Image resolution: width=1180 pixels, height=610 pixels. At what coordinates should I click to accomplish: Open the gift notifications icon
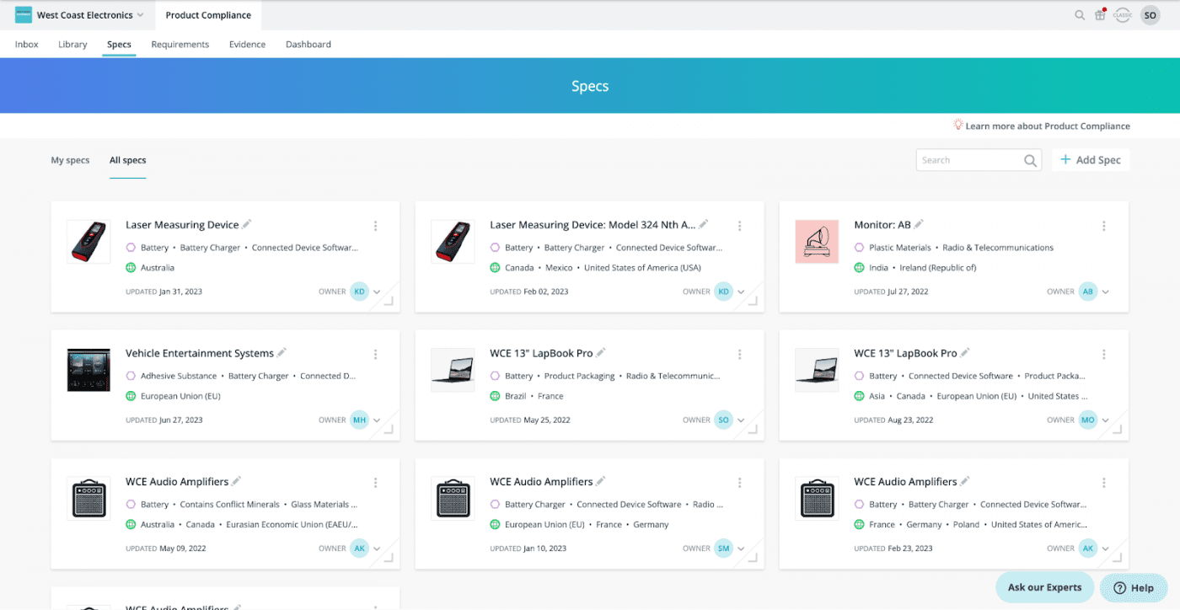pyautogui.click(x=1100, y=15)
